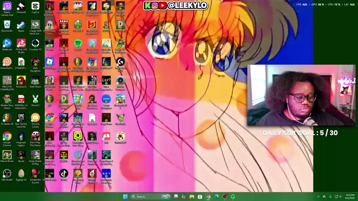Launch the Zoom Workplace shortcut
Viewport: 358px width, 201px height.
tap(106, 102)
